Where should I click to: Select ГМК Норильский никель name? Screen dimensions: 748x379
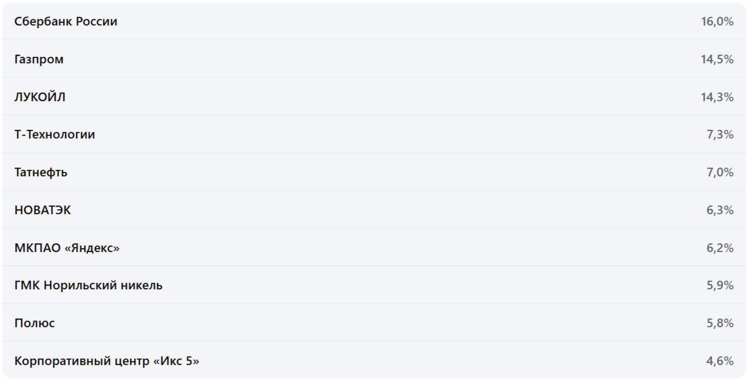88,285
